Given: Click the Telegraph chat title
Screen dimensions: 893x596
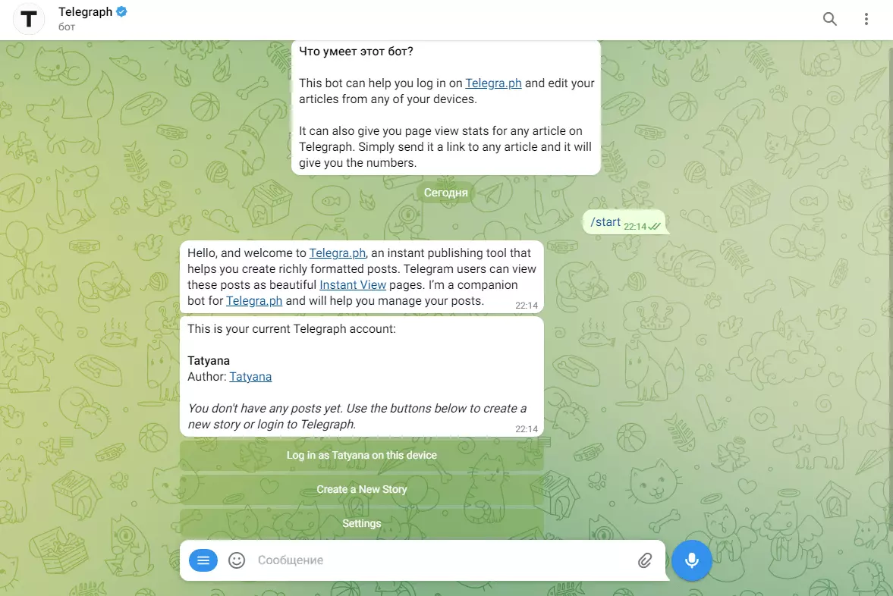Looking at the screenshot, I should (x=86, y=12).
